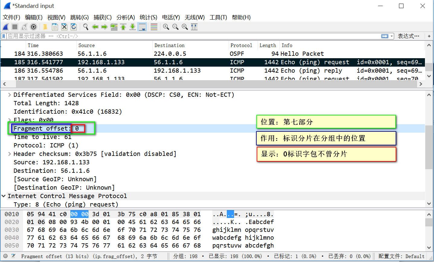Reload the capture file
434x262 pixels.
tap(74, 27)
